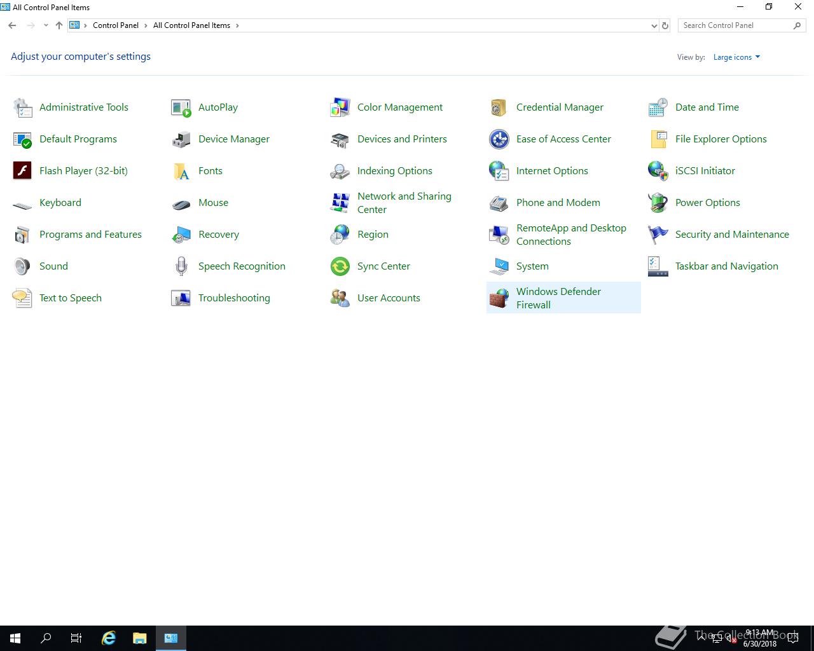
Task: Open the Indexing Options magnifier icon
Action: [x=340, y=171]
